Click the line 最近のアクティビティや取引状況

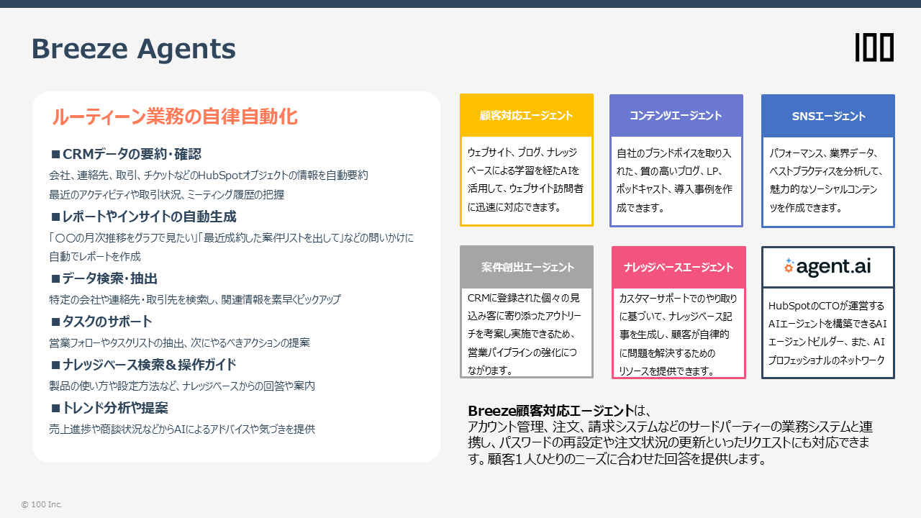(166, 194)
